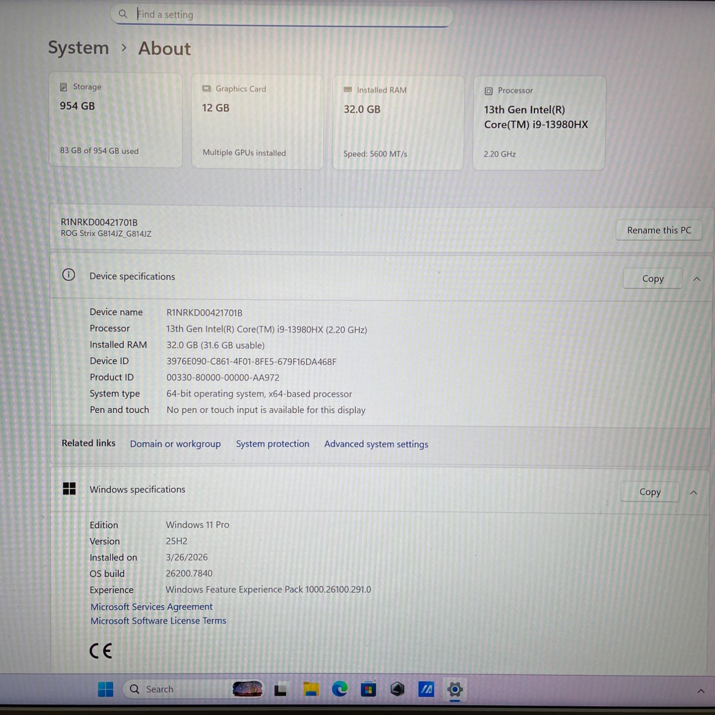Viewport: 715px width, 715px height.
Task: Launch Microsoft Edge from the taskbar
Action: (x=340, y=689)
